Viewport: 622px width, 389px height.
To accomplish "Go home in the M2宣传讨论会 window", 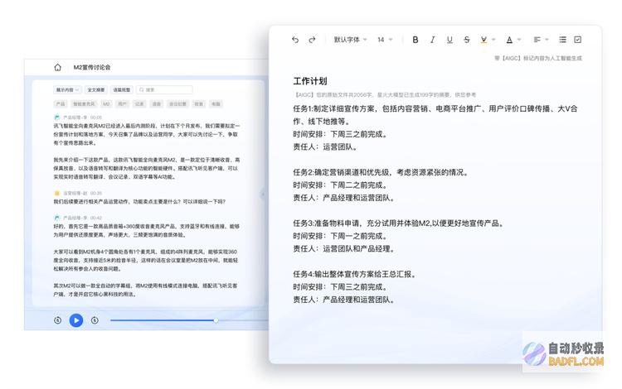I will [57, 67].
